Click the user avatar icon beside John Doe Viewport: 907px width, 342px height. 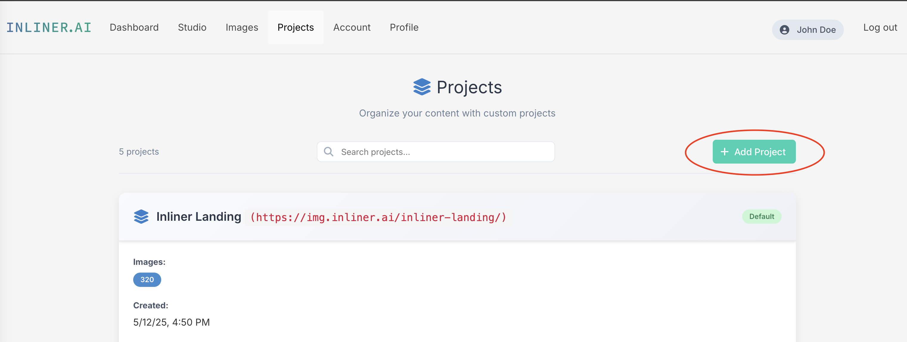pos(785,30)
